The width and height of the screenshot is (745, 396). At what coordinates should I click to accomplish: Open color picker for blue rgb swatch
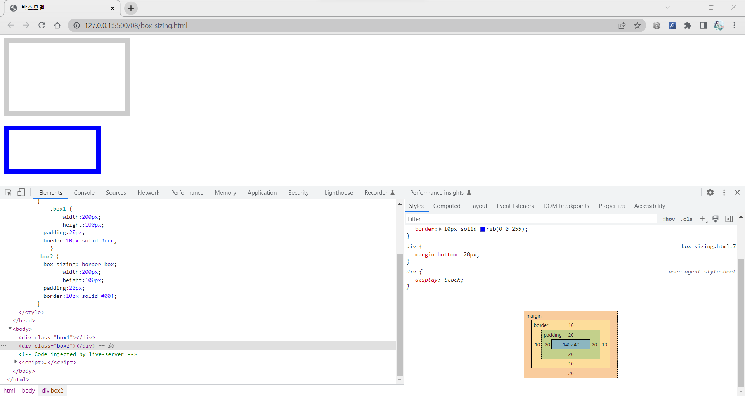point(483,229)
